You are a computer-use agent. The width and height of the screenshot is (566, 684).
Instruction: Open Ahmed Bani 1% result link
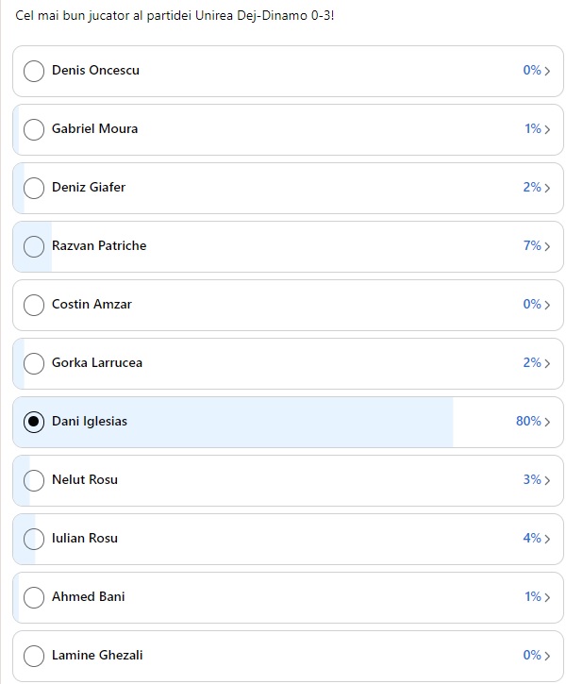533,597
